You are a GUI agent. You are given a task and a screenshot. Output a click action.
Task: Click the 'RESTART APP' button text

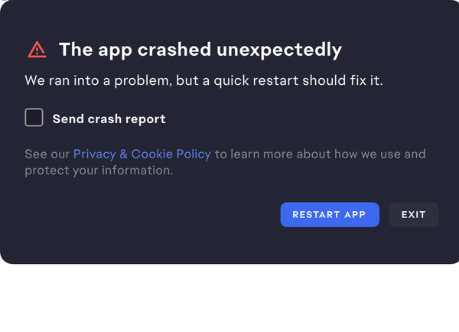coord(329,215)
